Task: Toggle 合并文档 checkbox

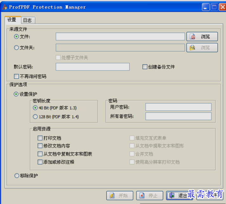Action: [x=132, y=154]
